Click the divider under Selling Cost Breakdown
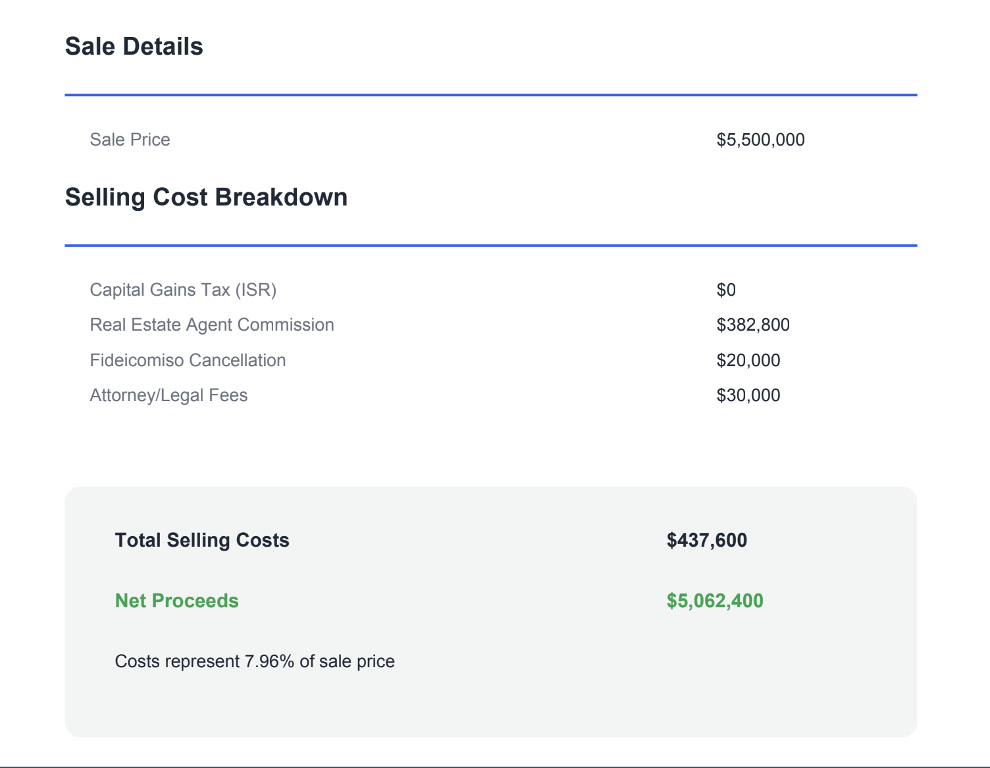Viewport: 990px width, 768px height. click(x=490, y=246)
